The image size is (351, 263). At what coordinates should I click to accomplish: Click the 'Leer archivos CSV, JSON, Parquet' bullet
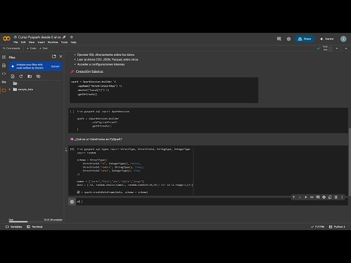point(107,60)
